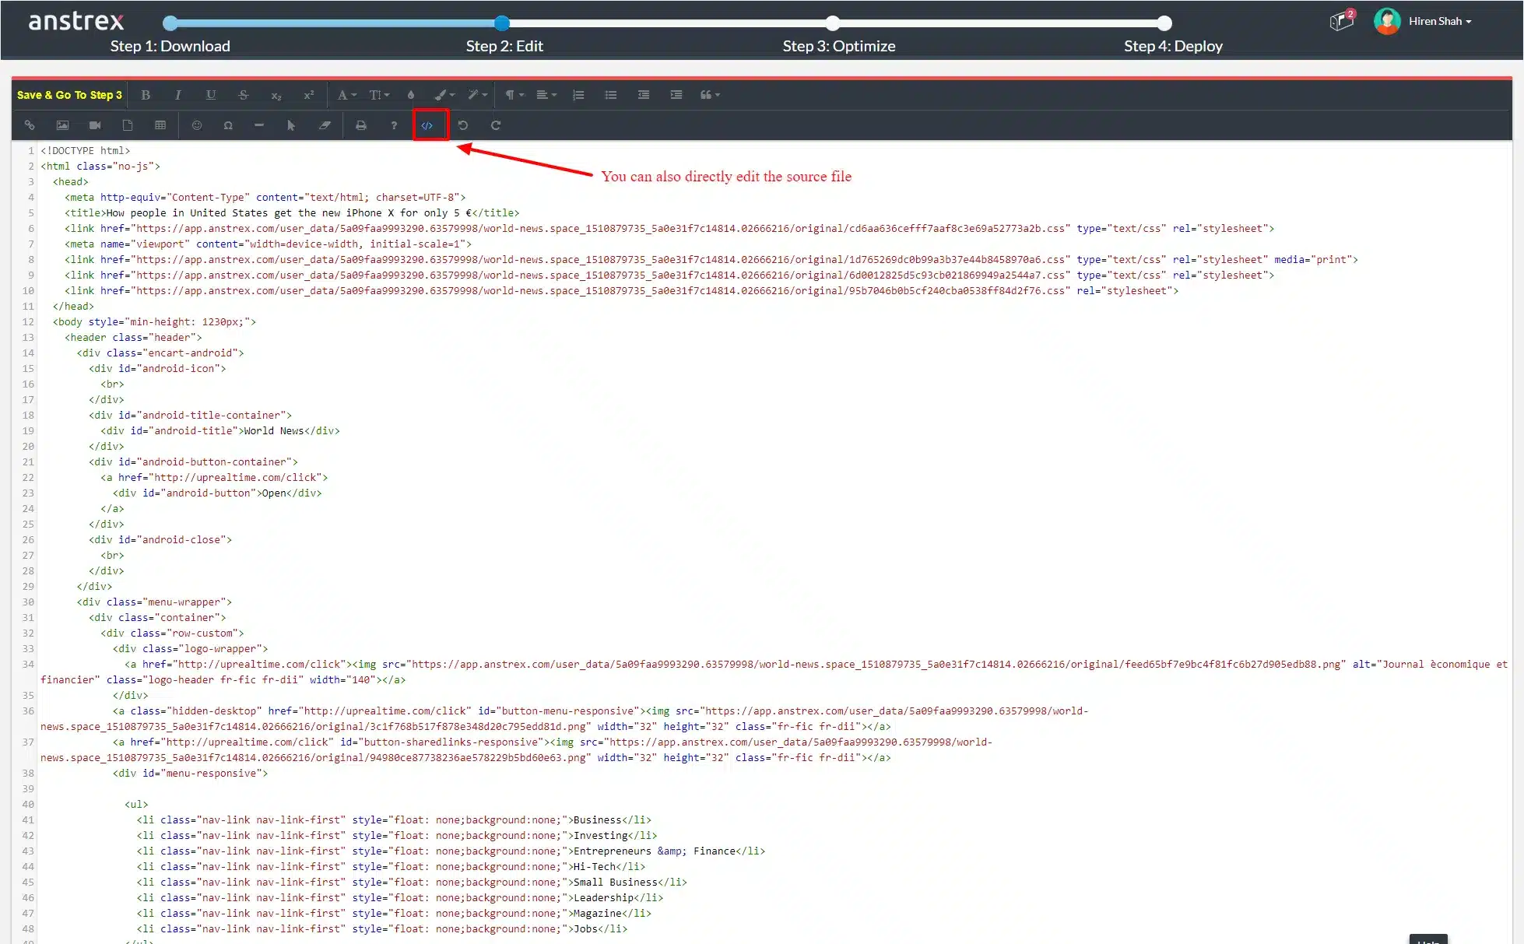Click the body style min-height line
Screen dimensions: 1524x944
coord(154,321)
